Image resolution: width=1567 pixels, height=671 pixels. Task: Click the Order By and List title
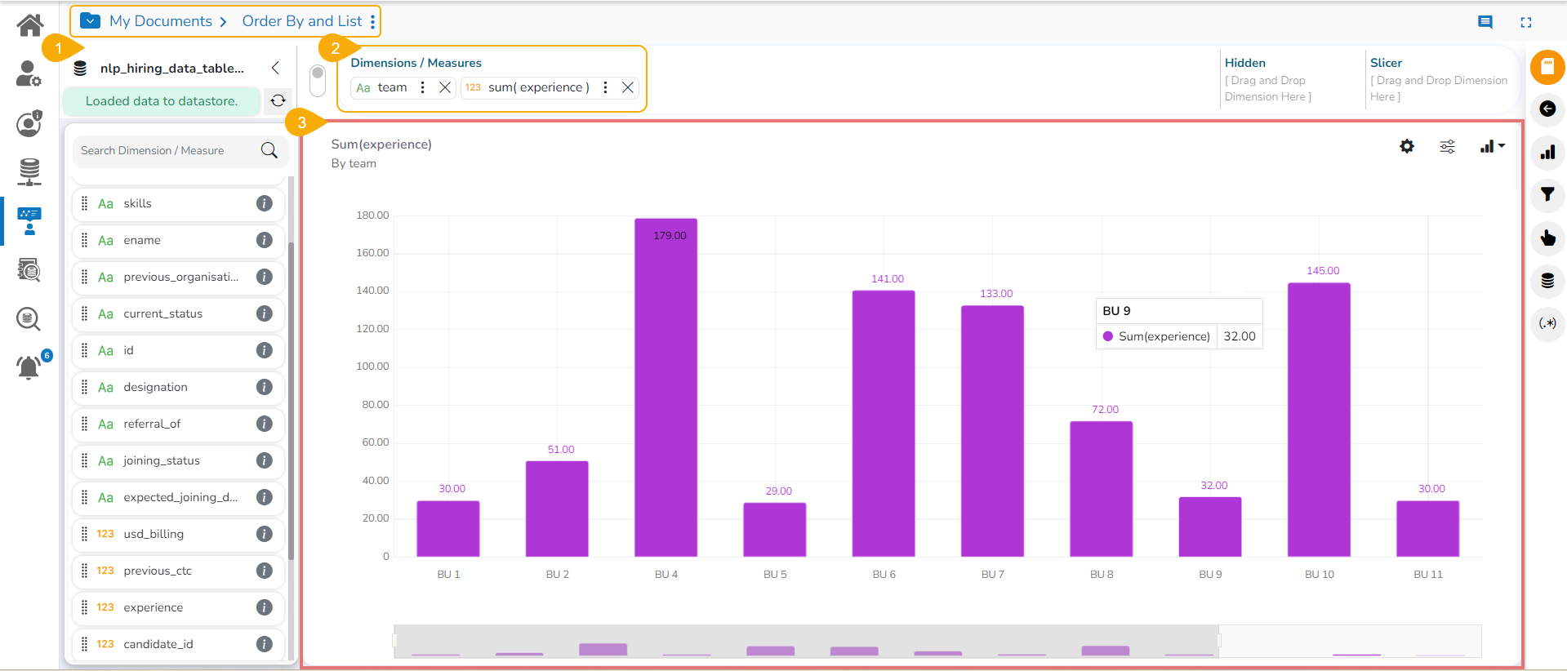click(302, 21)
